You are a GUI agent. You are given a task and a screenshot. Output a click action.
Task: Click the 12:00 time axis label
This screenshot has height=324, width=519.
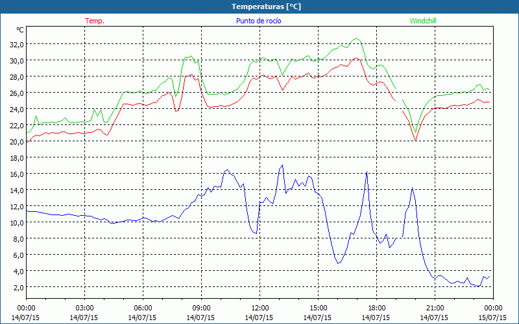pos(260,308)
